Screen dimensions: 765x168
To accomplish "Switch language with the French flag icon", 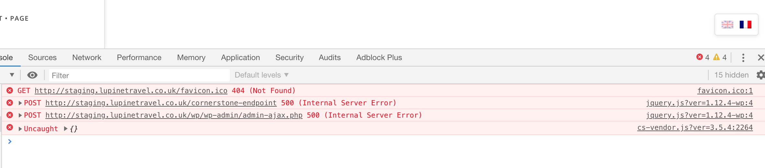I will (x=745, y=25).
